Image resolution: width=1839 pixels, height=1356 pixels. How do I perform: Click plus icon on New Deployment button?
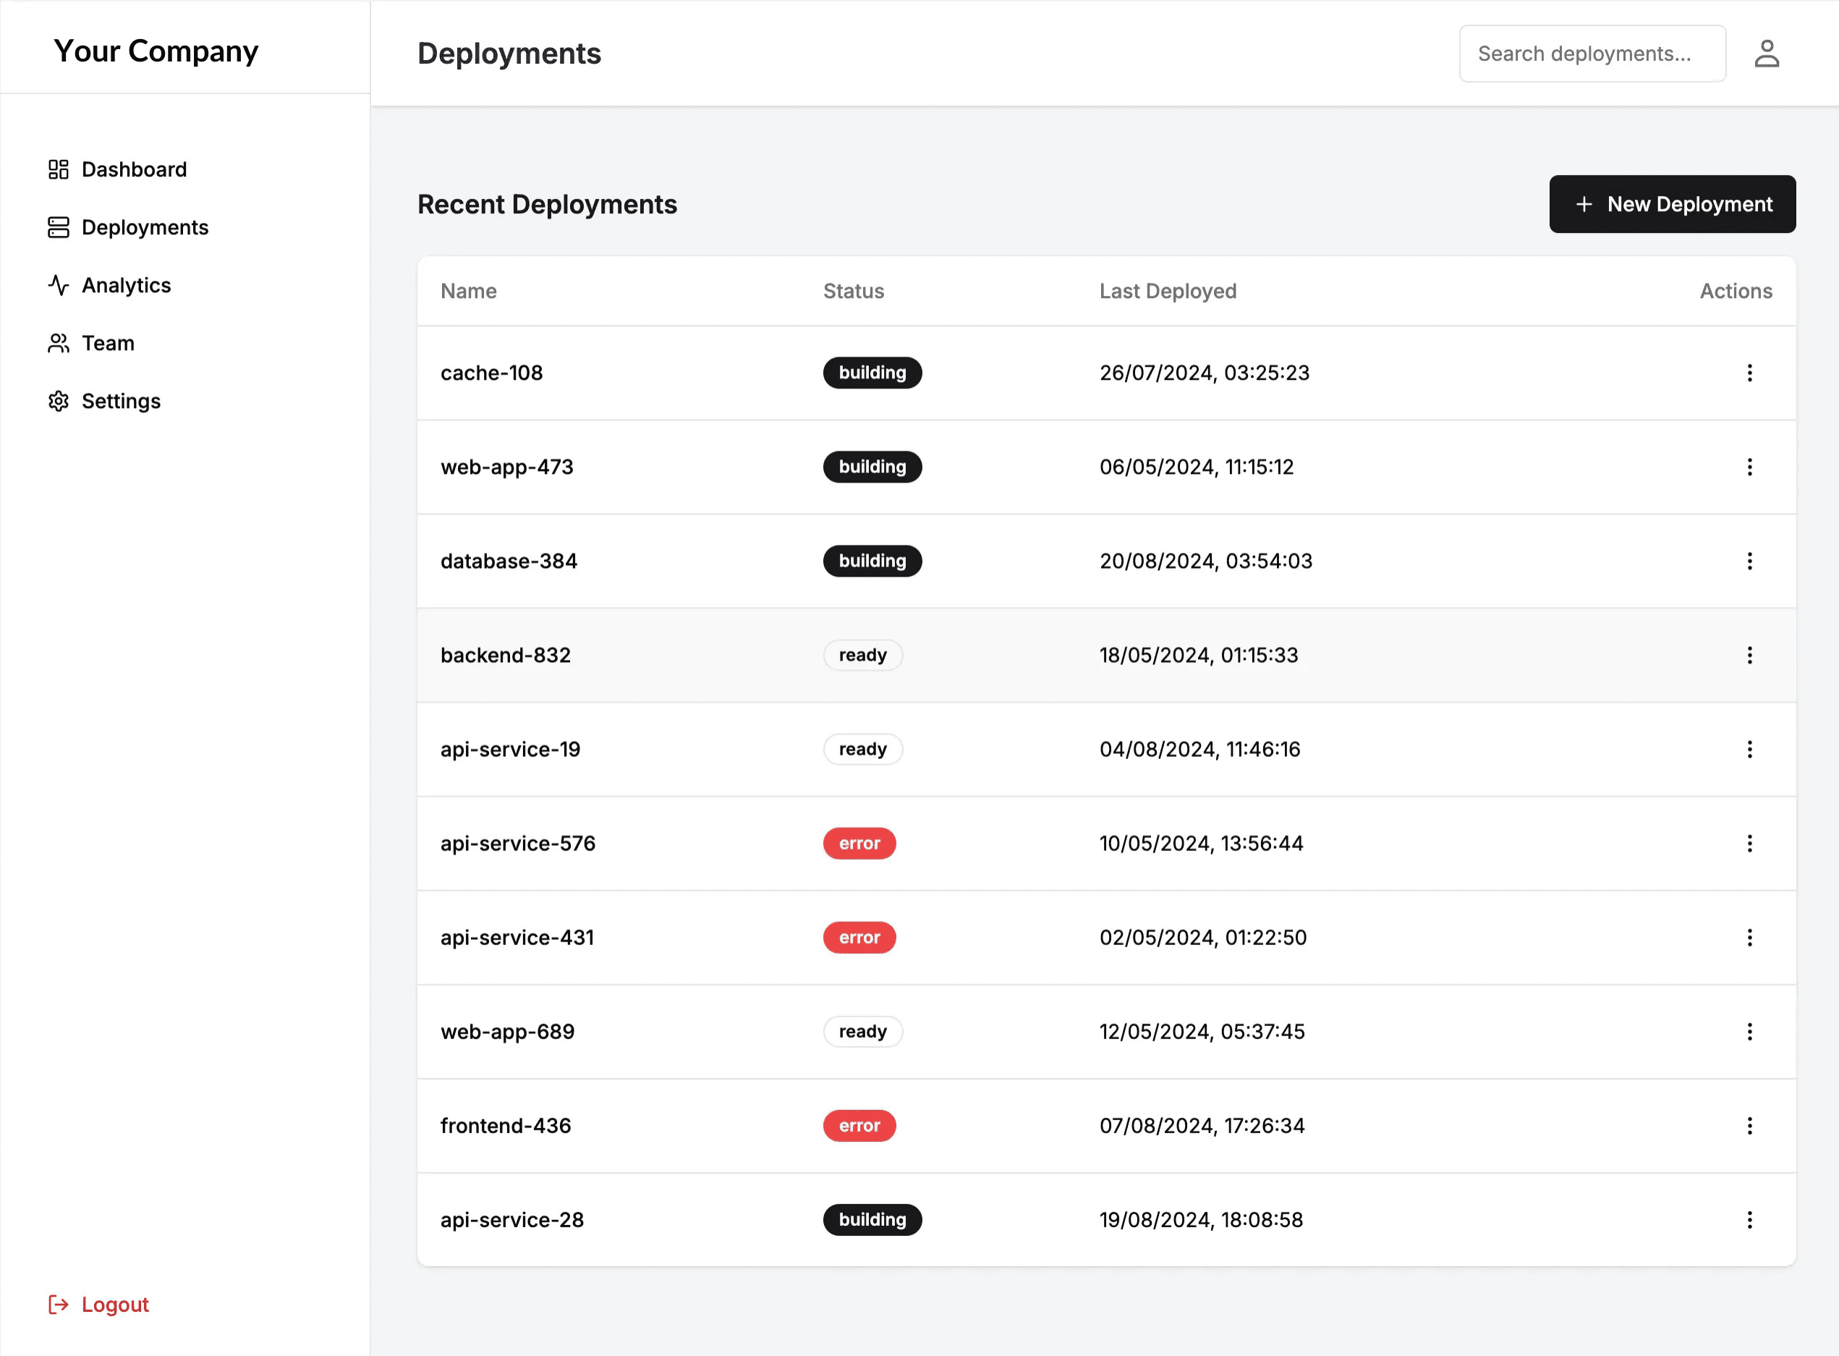coord(1584,204)
